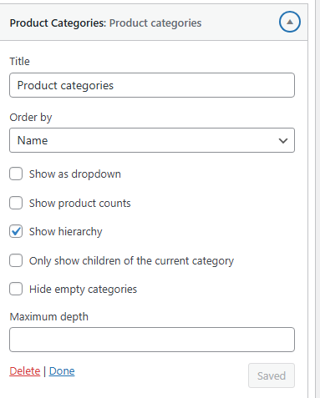Image resolution: width=320 pixels, height=398 pixels.
Task: Uncheck Show hierarchy checkbox
Action: 16,231
